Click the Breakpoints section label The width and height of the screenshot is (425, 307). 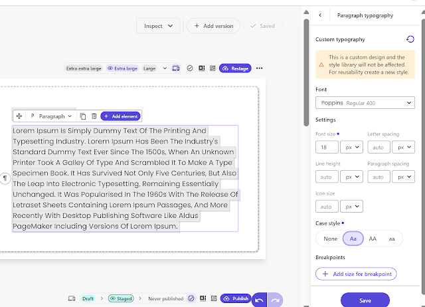pos(330,257)
